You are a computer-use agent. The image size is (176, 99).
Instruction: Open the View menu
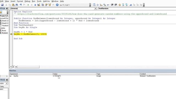click(x=7, y=1)
